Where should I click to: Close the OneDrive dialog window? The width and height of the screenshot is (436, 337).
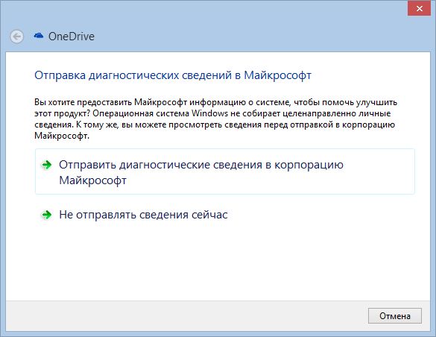tap(420, 9)
